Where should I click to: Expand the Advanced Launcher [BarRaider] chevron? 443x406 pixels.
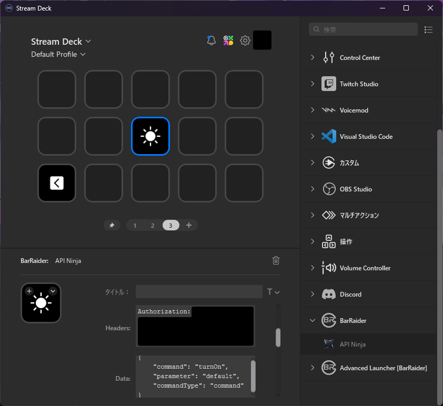click(313, 368)
